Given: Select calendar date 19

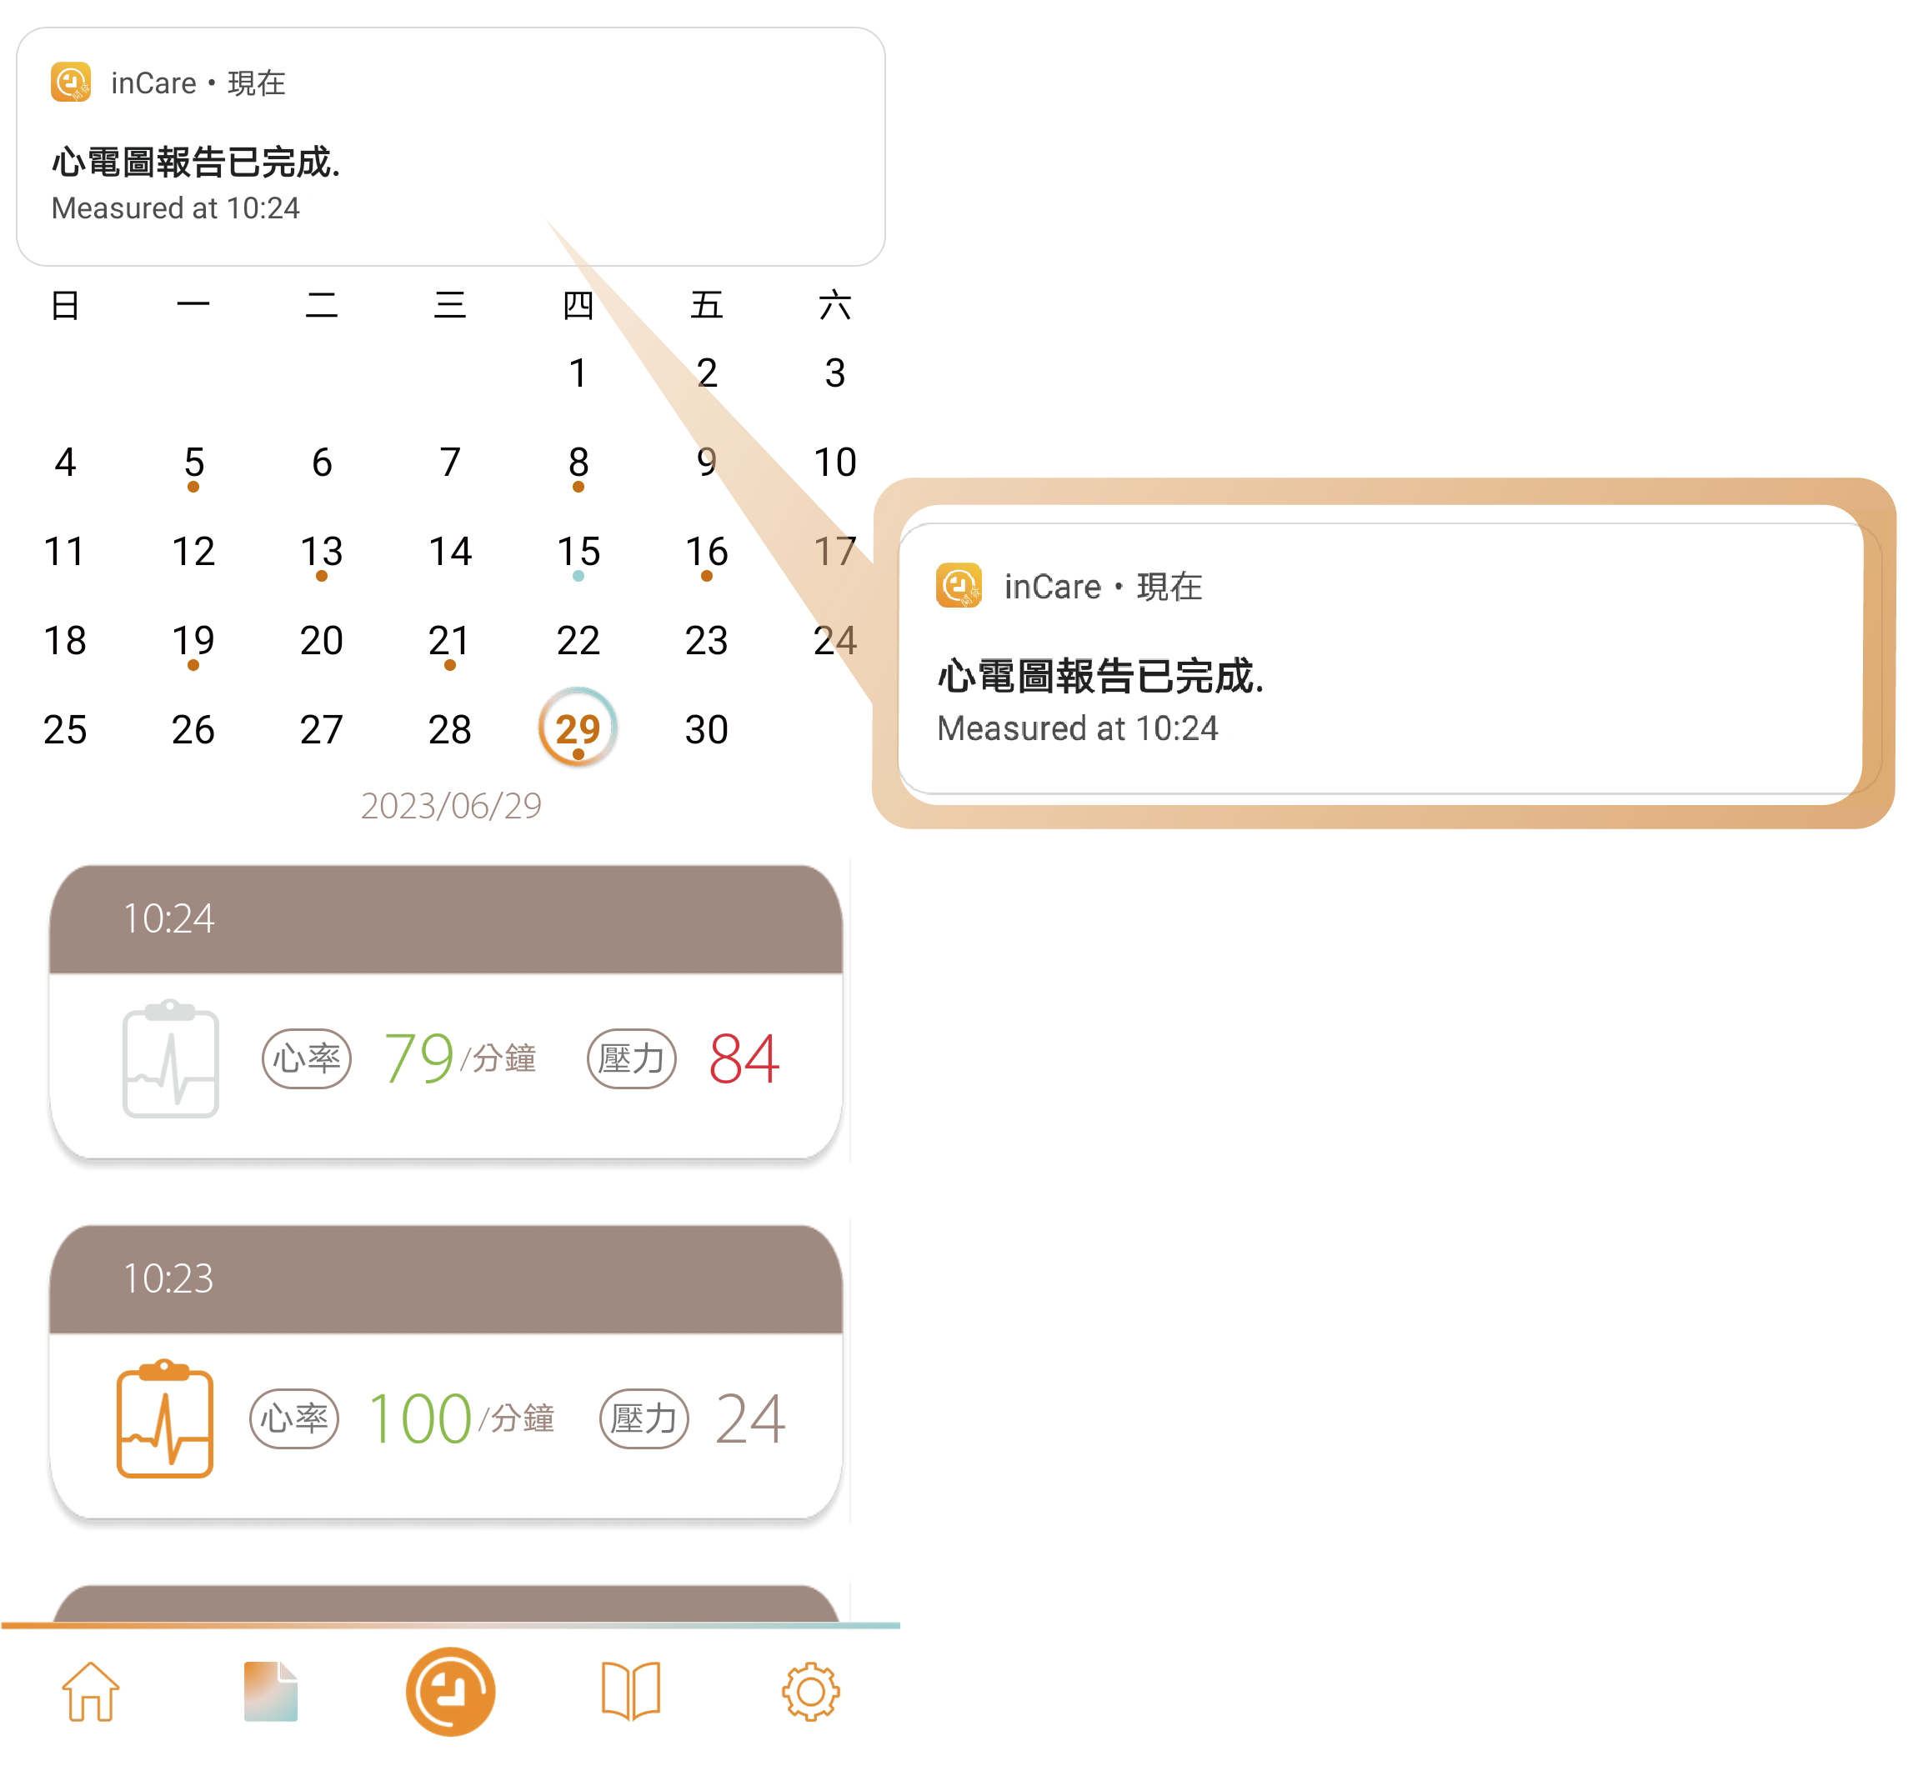Looking at the screenshot, I should 193,642.
